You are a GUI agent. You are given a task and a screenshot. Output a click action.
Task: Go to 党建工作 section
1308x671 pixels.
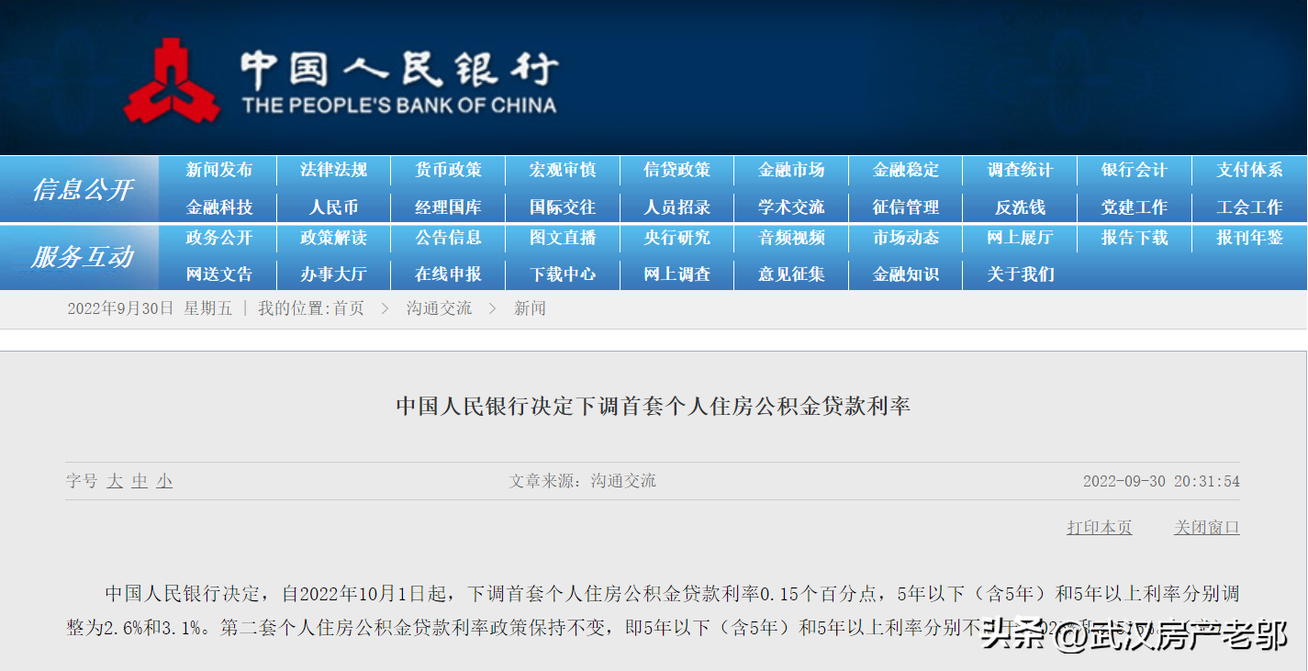1135,207
